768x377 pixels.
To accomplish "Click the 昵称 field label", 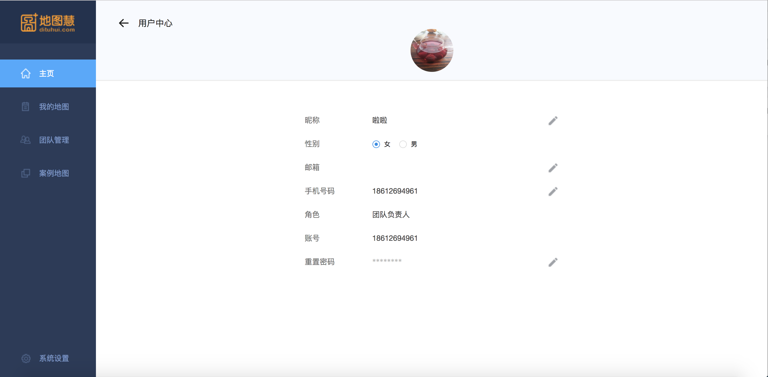I will [312, 120].
